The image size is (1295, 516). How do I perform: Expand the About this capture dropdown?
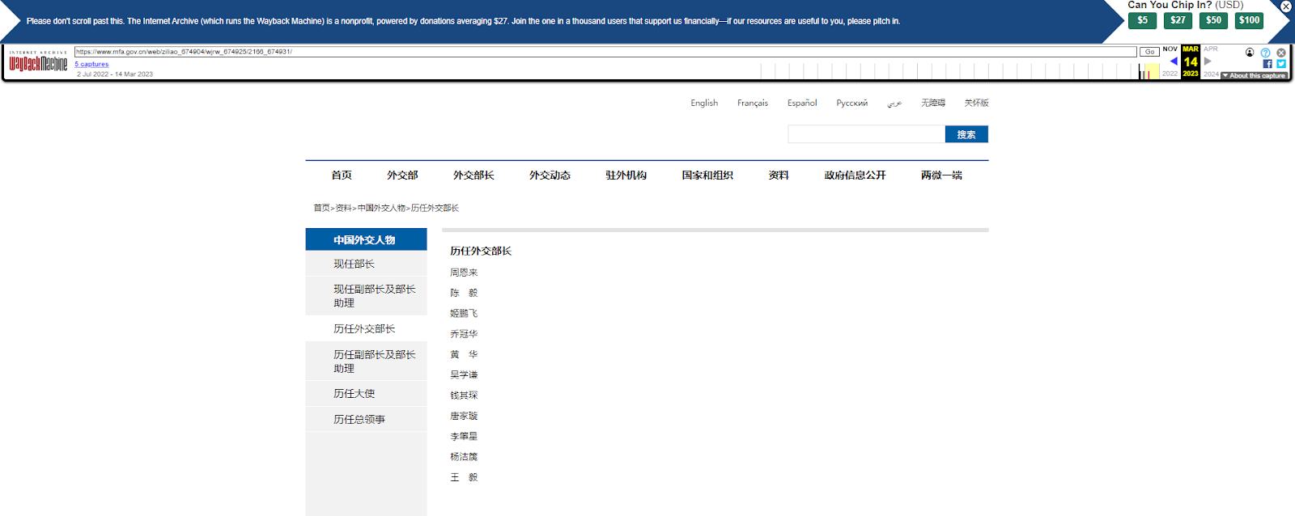point(1254,75)
